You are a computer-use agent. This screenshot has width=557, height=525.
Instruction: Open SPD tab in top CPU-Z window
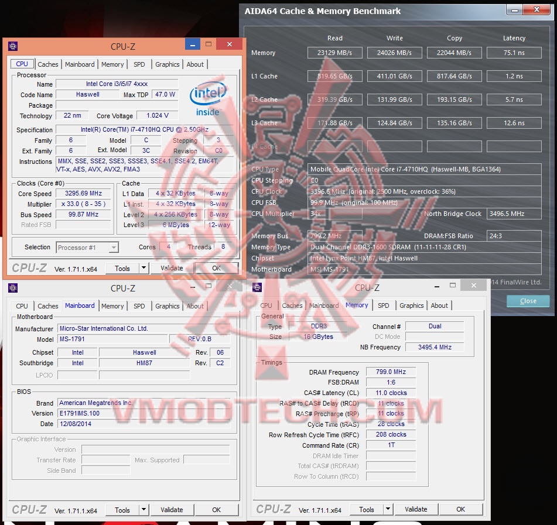click(139, 64)
